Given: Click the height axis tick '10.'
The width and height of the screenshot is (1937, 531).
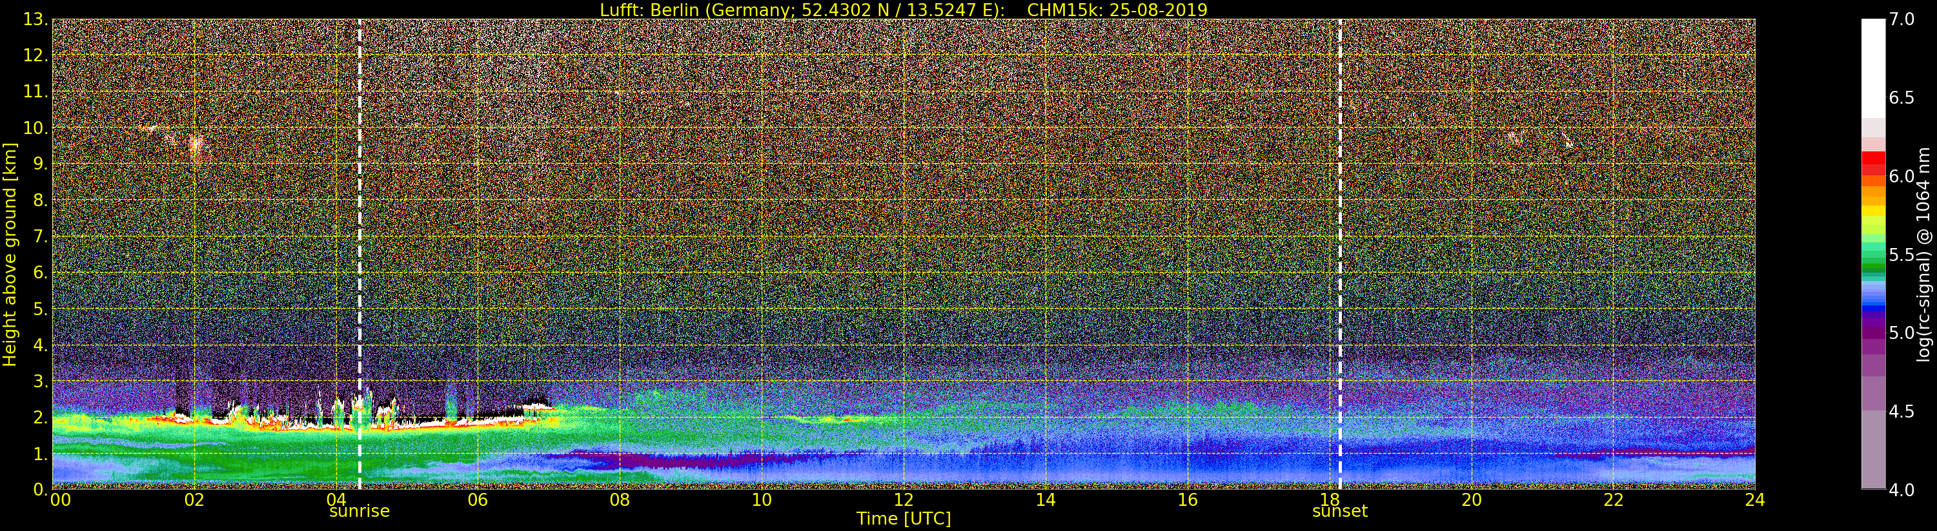Looking at the screenshot, I should pos(35,128).
